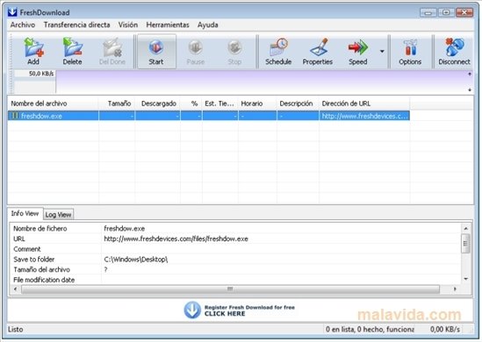Click the horizontal scrollbar thumb

click(x=230, y=289)
